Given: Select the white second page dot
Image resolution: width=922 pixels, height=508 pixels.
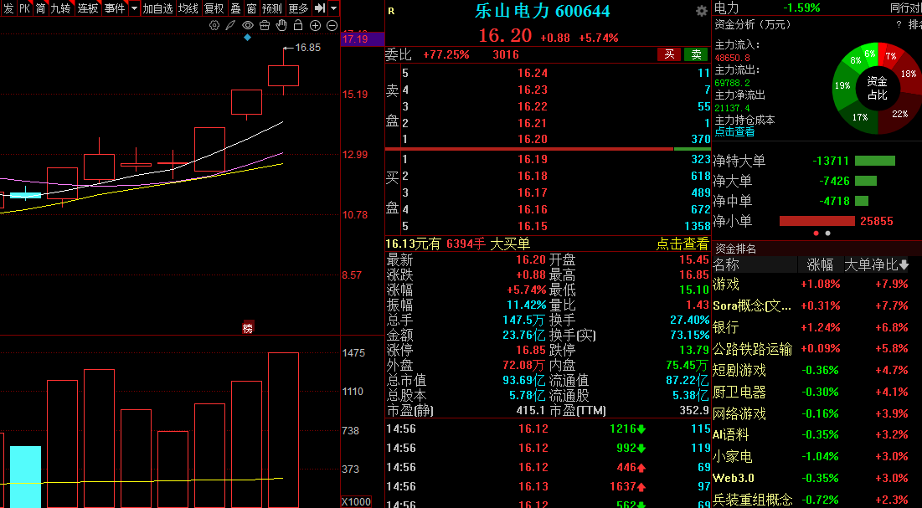Looking at the screenshot, I should pos(828,233).
